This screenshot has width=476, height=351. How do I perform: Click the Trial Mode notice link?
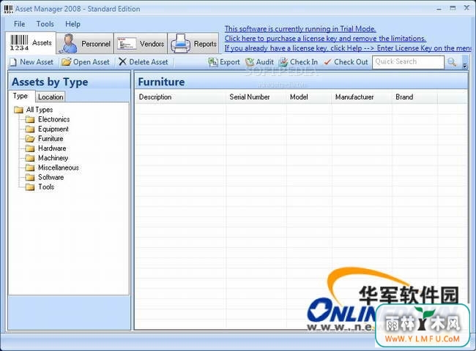[x=300, y=29]
